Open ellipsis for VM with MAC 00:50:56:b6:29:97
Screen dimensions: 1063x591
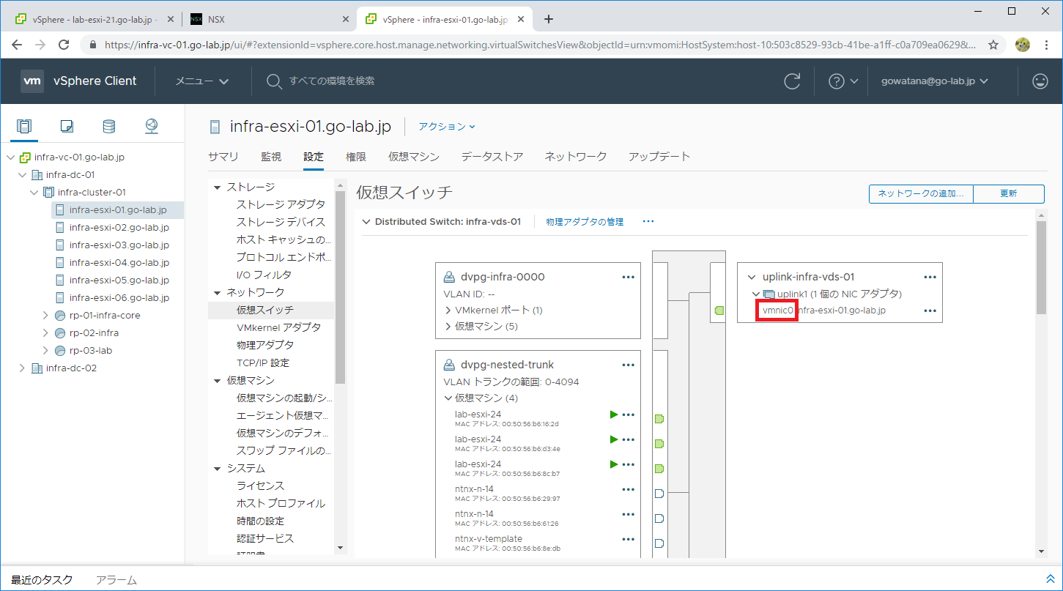tap(628, 489)
